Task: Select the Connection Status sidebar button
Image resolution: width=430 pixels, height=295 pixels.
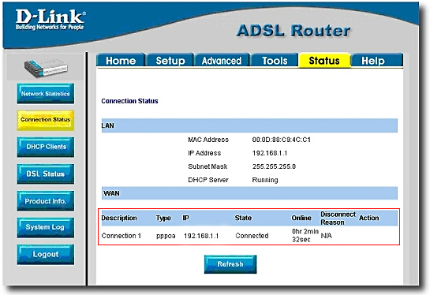Action: [46, 120]
